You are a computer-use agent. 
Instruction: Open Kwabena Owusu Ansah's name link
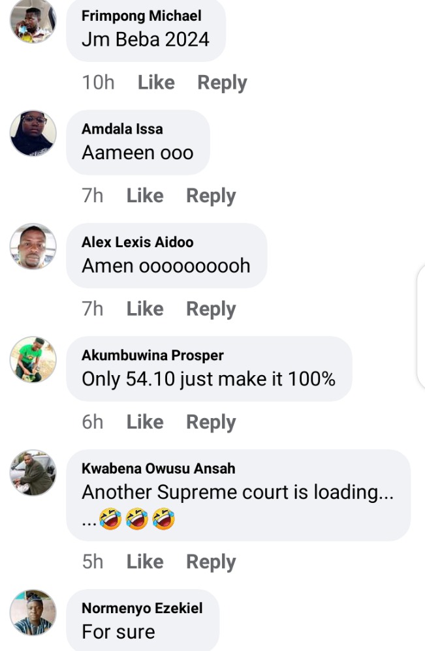click(x=158, y=468)
